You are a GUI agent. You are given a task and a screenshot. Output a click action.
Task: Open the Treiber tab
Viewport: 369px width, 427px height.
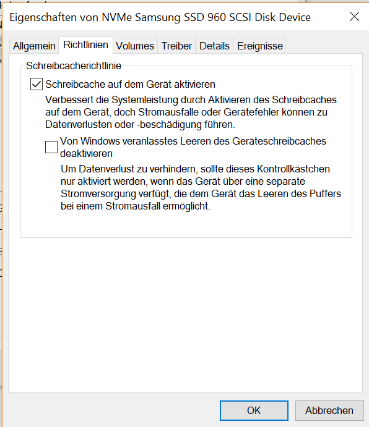tap(176, 46)
